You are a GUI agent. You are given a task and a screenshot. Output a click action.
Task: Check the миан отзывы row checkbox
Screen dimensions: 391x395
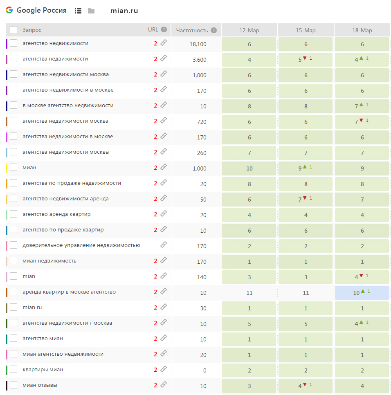[13, 385]
